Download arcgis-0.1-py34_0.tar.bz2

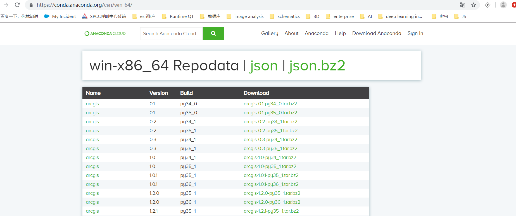[270, 104]
